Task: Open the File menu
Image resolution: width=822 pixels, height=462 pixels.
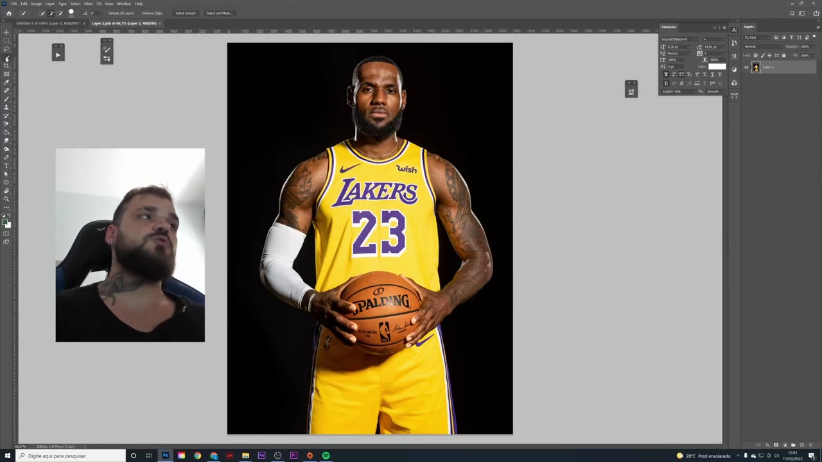Action: (x=14, y=4)
